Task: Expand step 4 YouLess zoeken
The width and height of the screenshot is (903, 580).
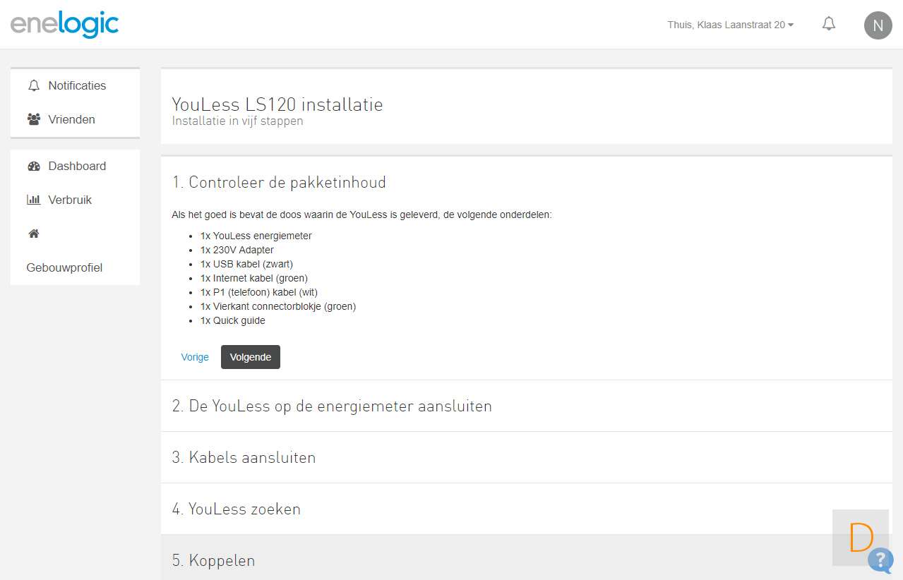Action: (x=237, y=509)
